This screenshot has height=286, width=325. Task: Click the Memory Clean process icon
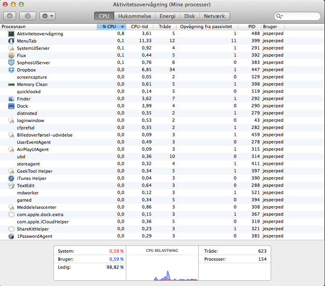pos(11,84)
